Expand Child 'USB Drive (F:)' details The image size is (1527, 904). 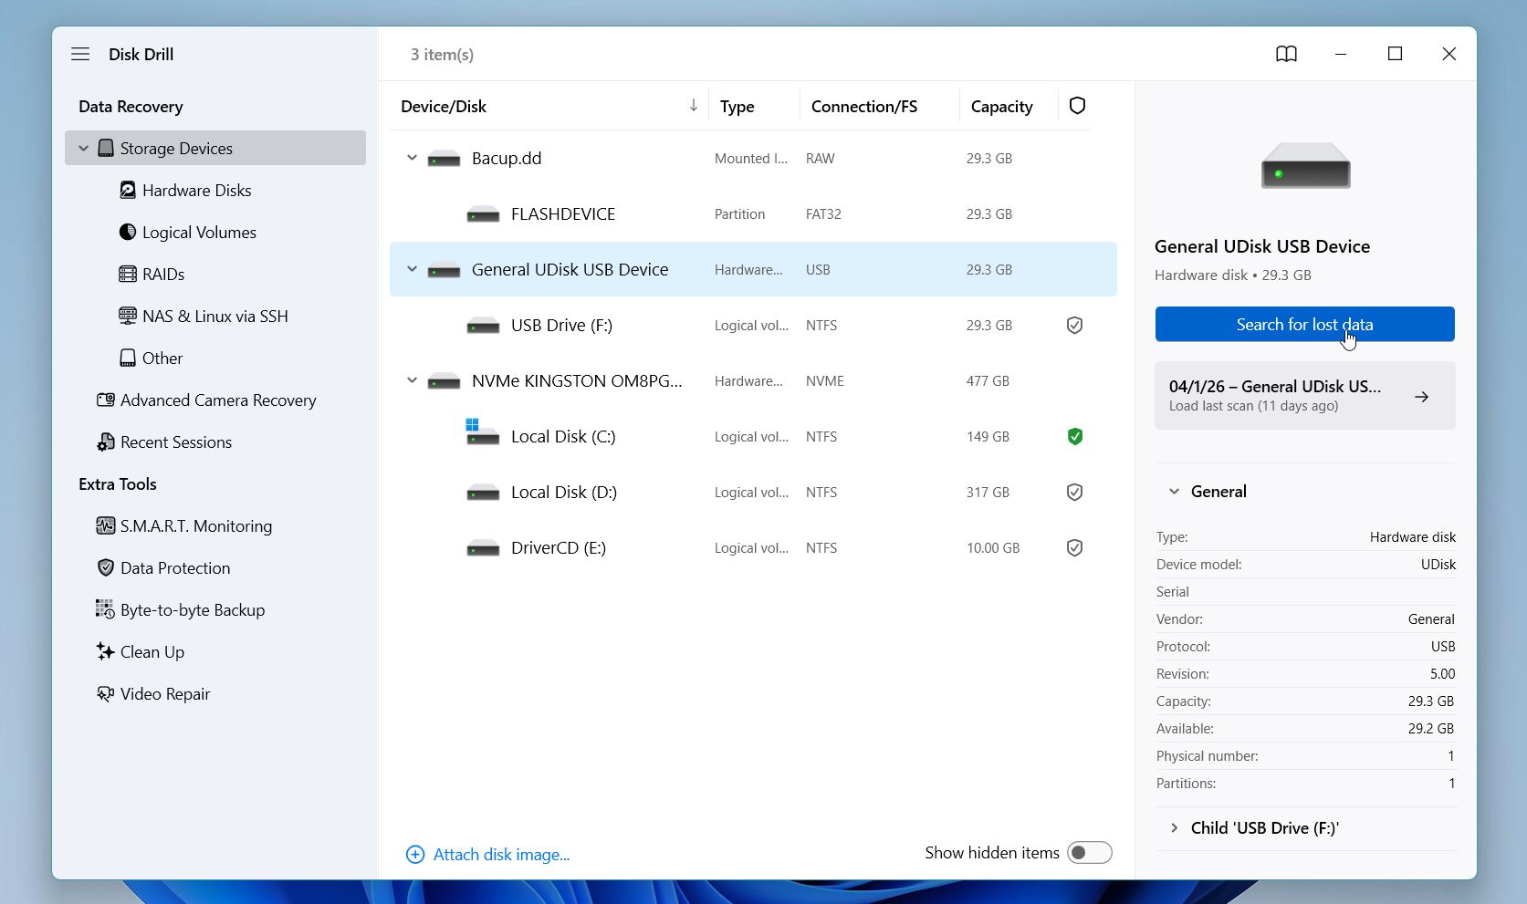(x=1174, y=827)
